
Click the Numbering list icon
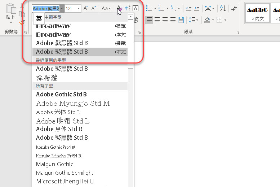pyautogui.click(x=161, y=8)
